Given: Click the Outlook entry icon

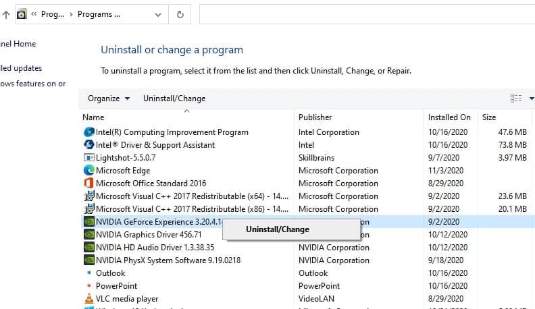Looking at the screenshot, I should pyautogui.click(x=89, y=273).
